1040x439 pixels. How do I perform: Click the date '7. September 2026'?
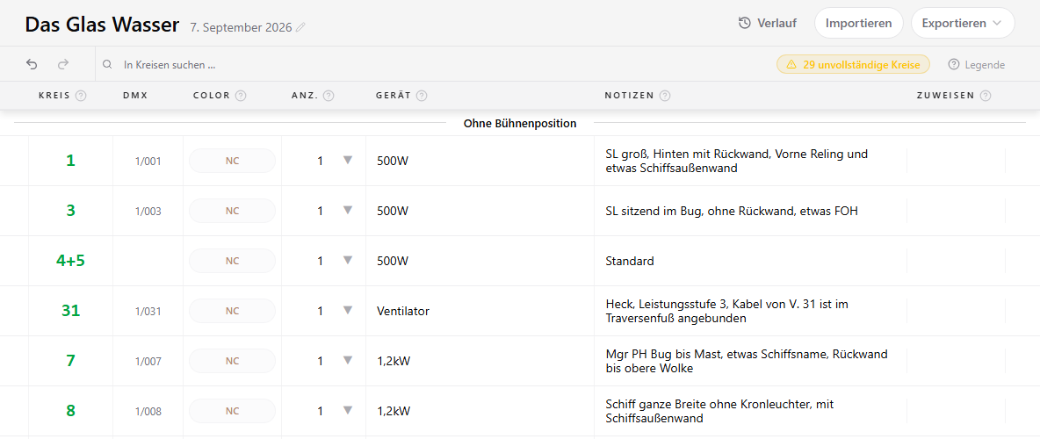(241, 28)
